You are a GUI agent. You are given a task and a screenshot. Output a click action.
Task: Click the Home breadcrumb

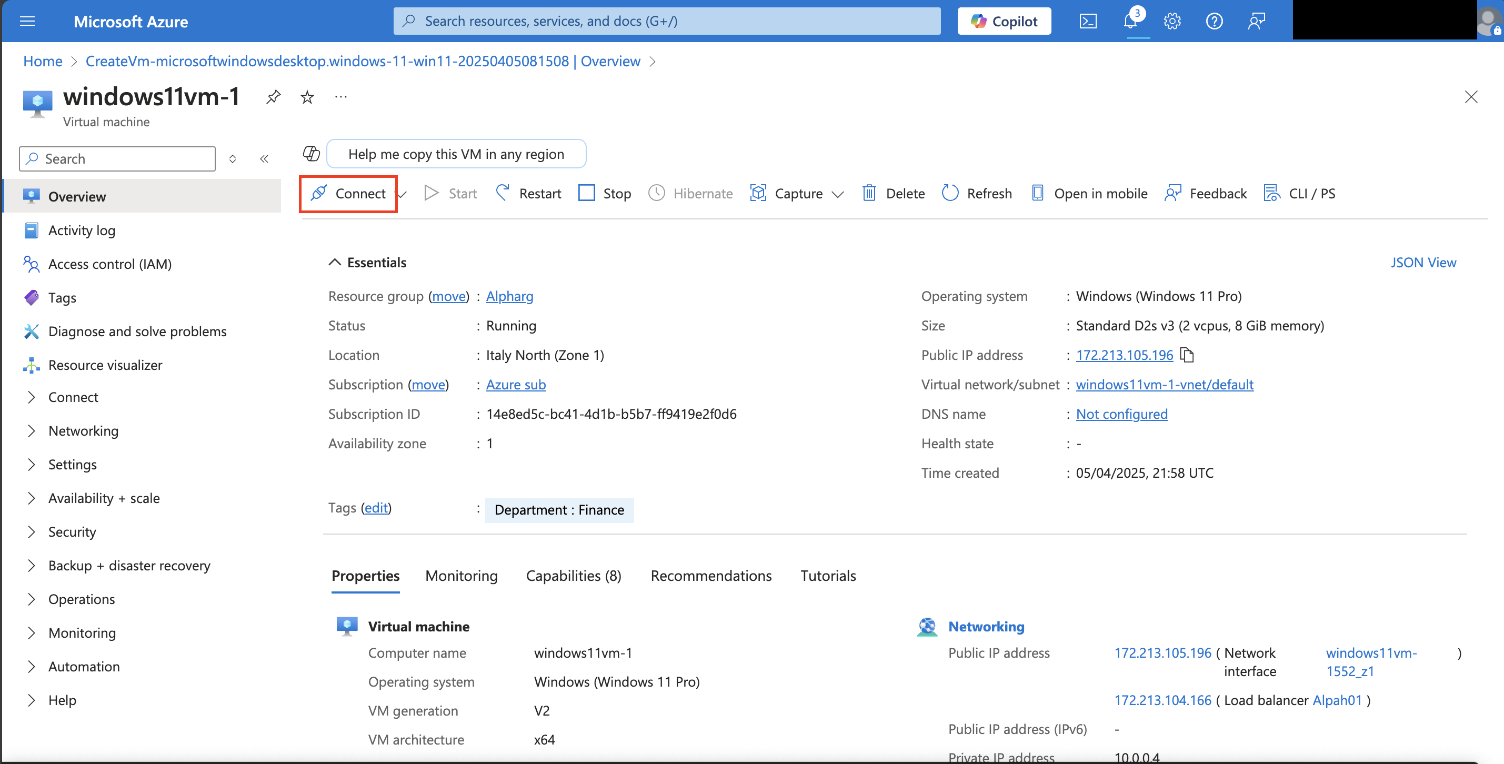[x=43, y=61]
